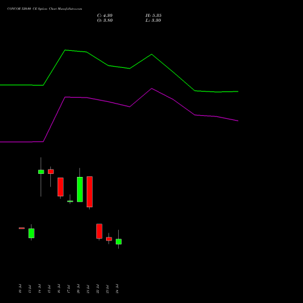
Task: Select the tall red candle for 21 Jul
Action: pyautogui.click(x=90, y=191)
